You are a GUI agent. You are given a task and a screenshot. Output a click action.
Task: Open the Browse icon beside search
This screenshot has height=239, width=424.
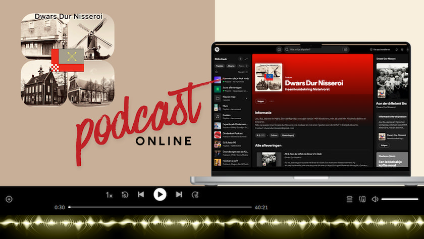(346, 50)
